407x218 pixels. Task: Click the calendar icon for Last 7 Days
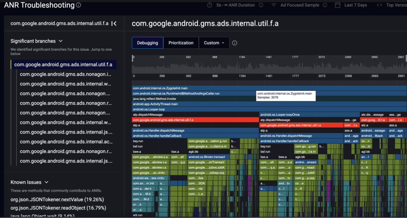337,5
